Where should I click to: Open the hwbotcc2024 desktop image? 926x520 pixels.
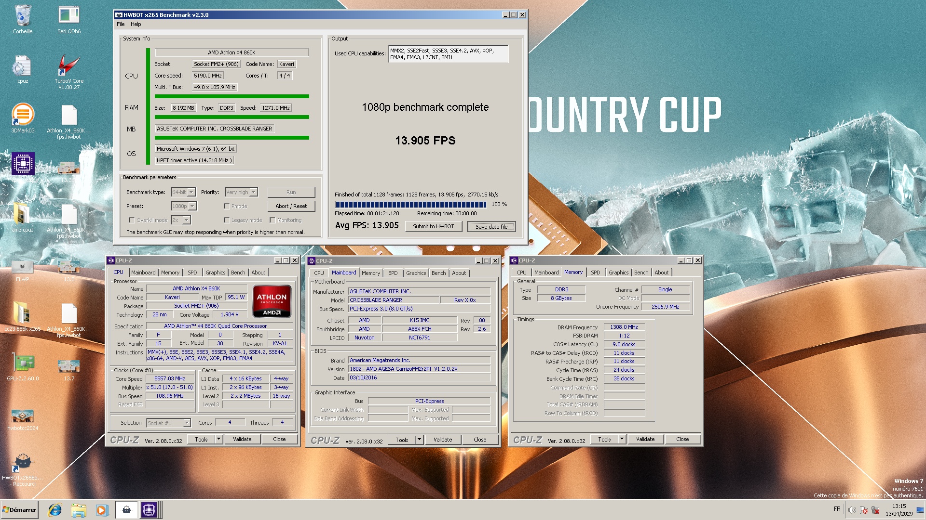[x=23, y=419]
